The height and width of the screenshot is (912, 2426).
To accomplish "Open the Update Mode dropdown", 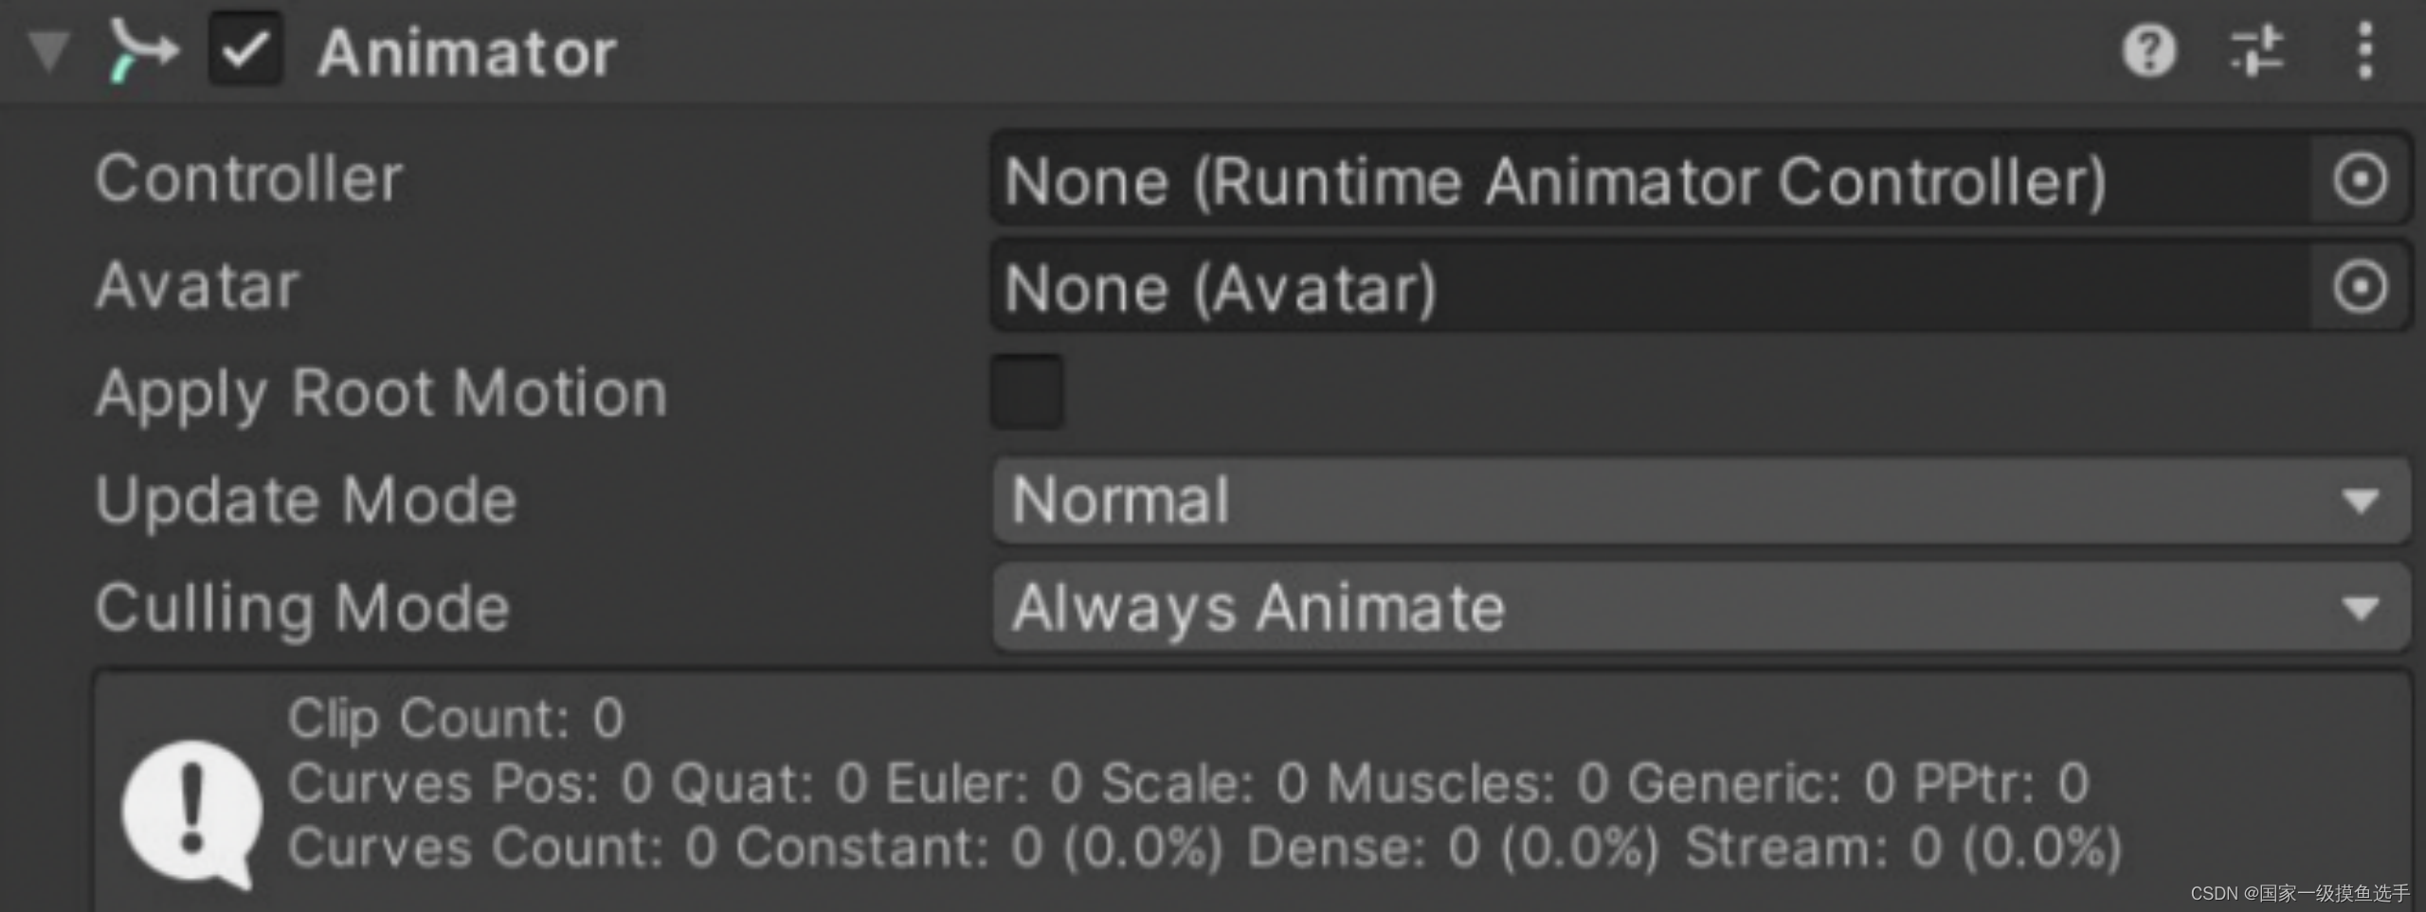I will coord(1700,500).
